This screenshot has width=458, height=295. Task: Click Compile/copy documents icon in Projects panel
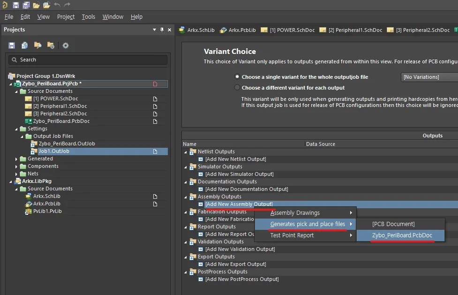coord(24,45)
